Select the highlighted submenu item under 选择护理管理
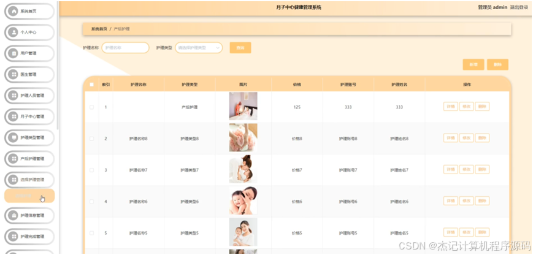The width and height of the screenshot is (533, 255). pyautogui.click(x=29, y=196)
